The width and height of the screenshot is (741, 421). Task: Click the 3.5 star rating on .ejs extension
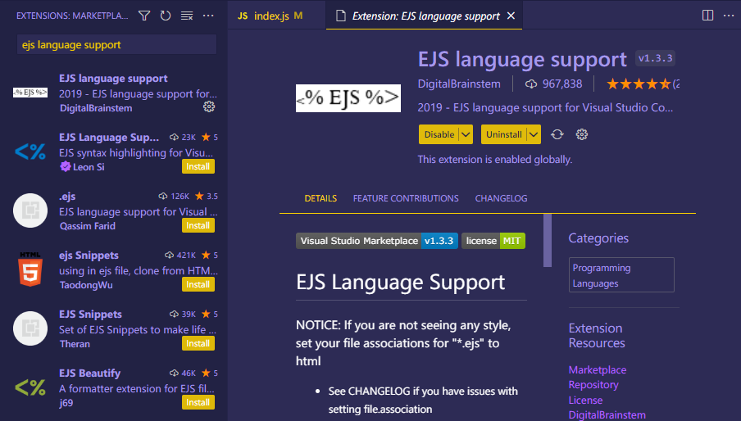click(x=212, y=196)
